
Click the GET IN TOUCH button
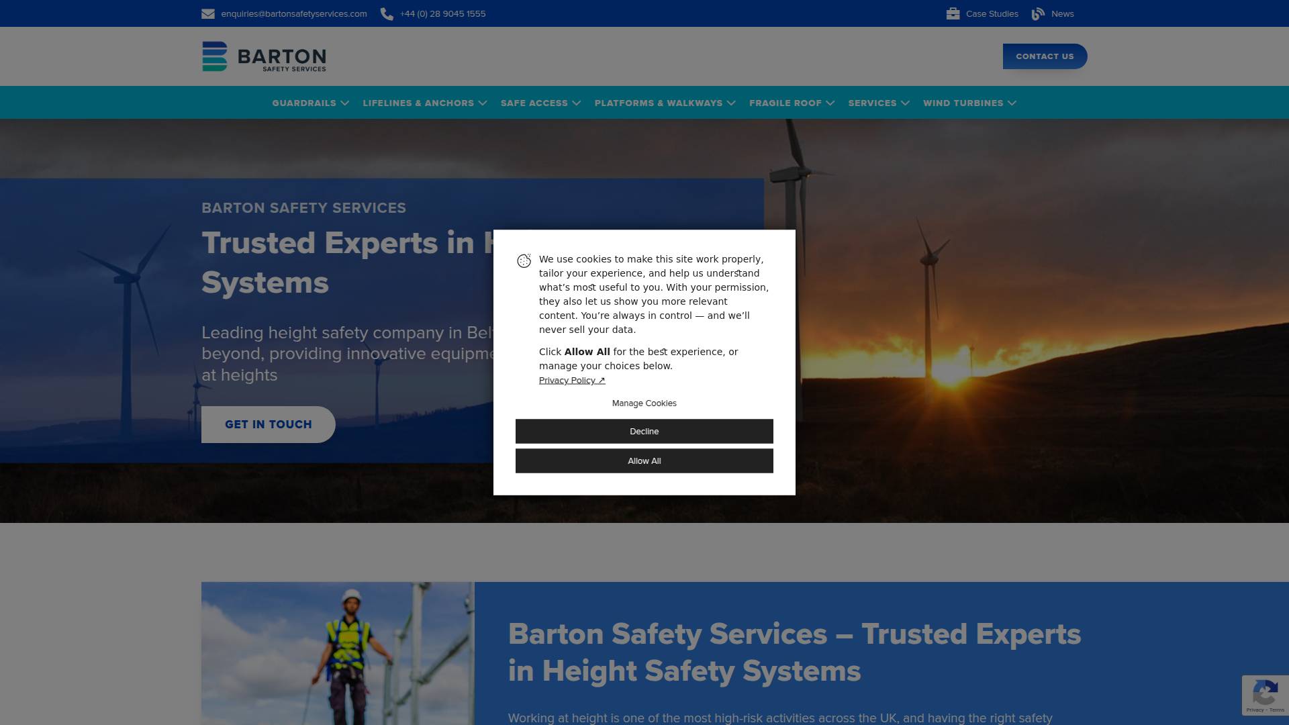(268, 424)
